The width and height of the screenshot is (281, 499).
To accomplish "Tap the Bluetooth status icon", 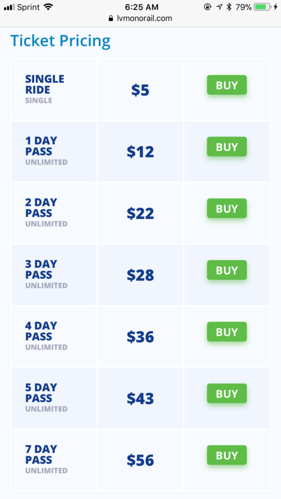I will 229,7.
